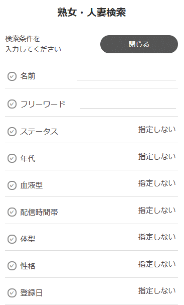Click the check icon beside 配信時間帯
184x305 pixels.
12,212
